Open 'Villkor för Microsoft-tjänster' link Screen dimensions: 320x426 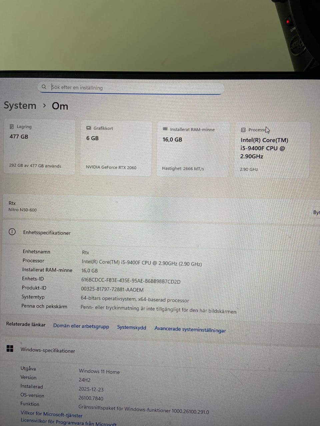click(x=52, y=414)
